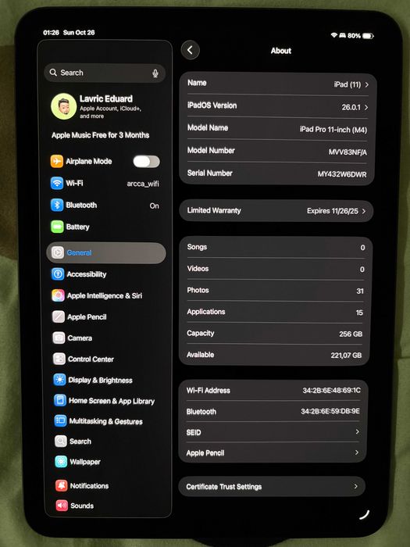Tap the Accessibility icon

58,274
